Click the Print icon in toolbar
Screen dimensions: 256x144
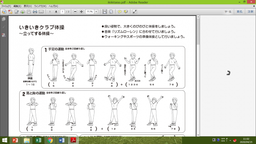[35, 12]
